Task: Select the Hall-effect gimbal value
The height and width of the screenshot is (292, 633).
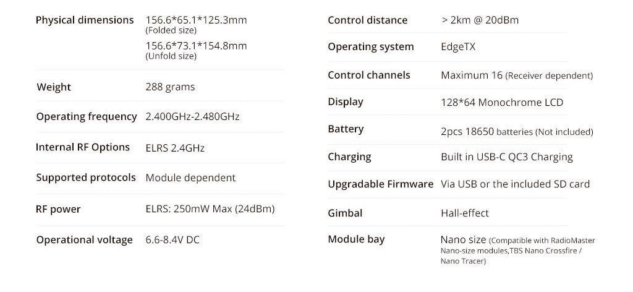Action: tap(465, 213)
